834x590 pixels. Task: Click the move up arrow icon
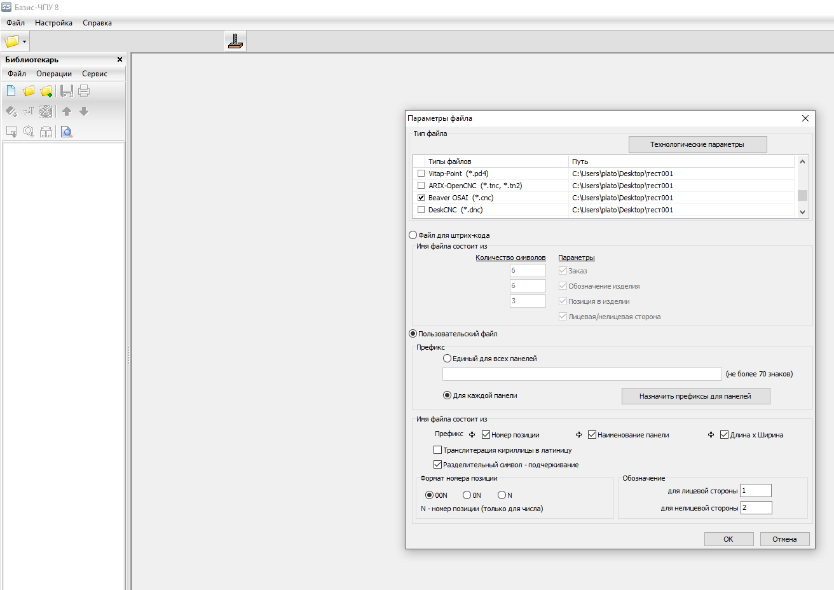point(67,111)
